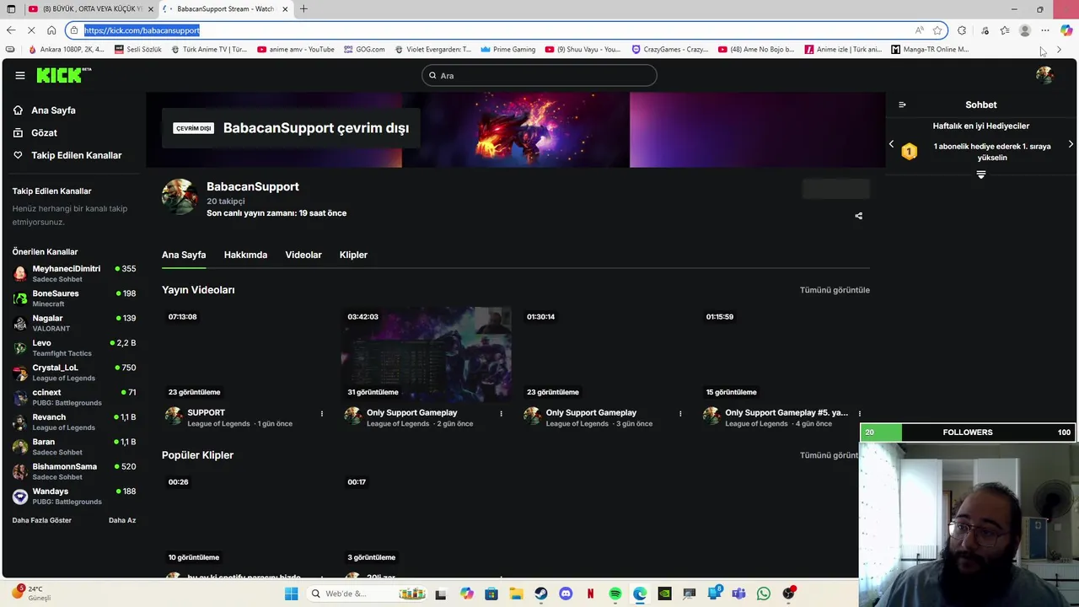Open Prime Gaming bookmark
This screenshot has width=1079, height=607.
tap(508, 50)
